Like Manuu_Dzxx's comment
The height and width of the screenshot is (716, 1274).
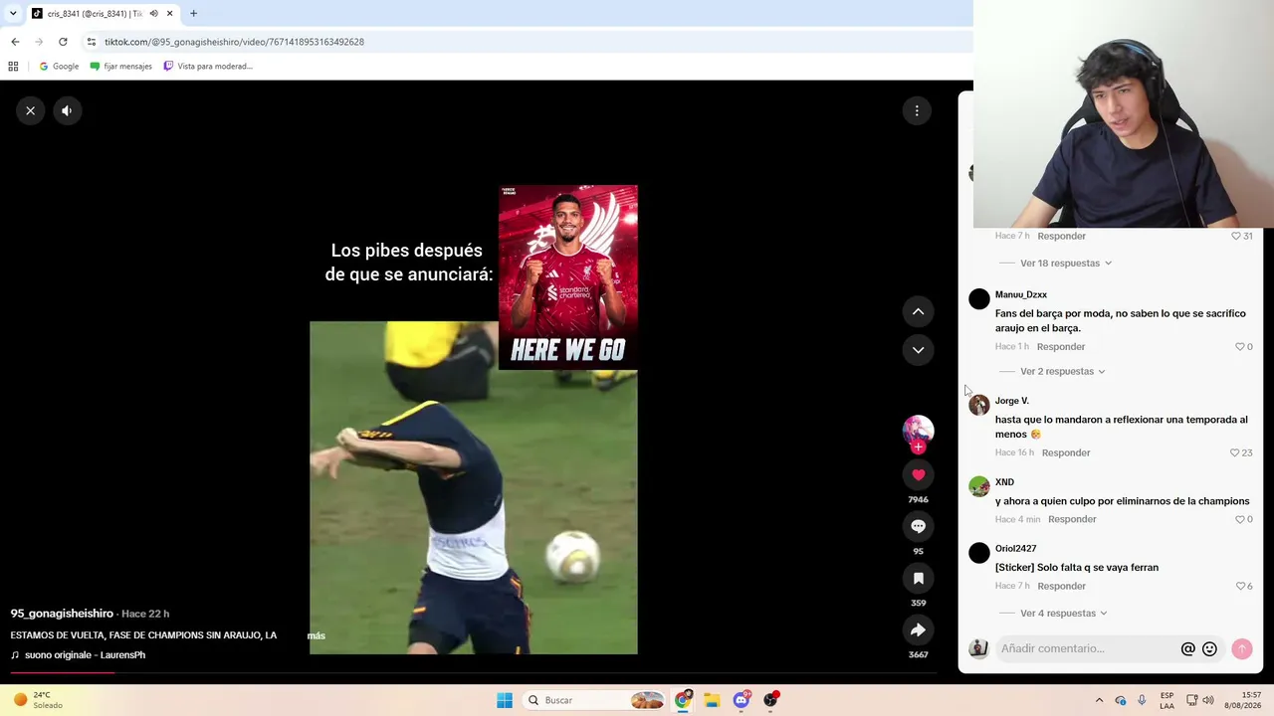1240,347
